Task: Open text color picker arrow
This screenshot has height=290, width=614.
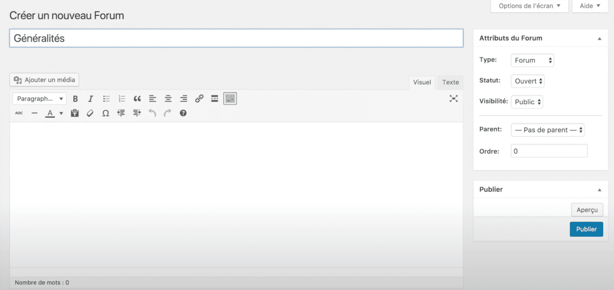Action: 61,113
